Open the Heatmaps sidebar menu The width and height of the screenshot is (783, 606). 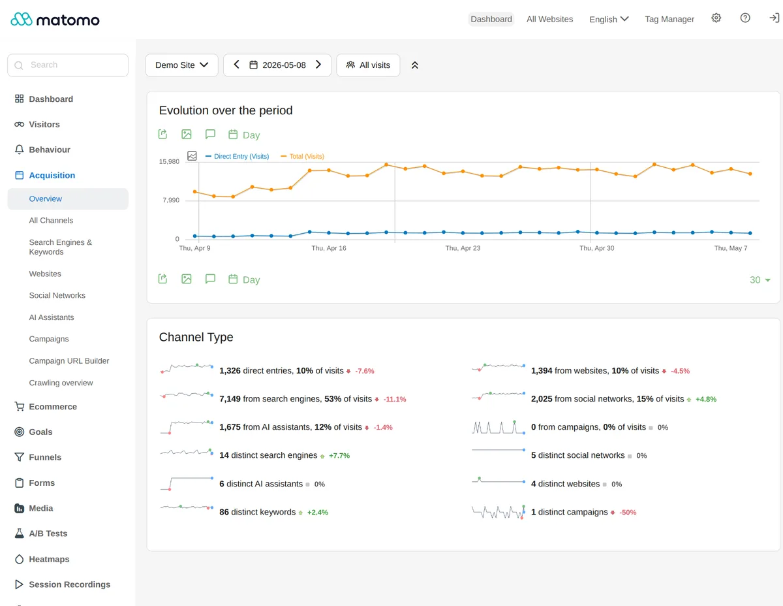[x=68, y=559]
